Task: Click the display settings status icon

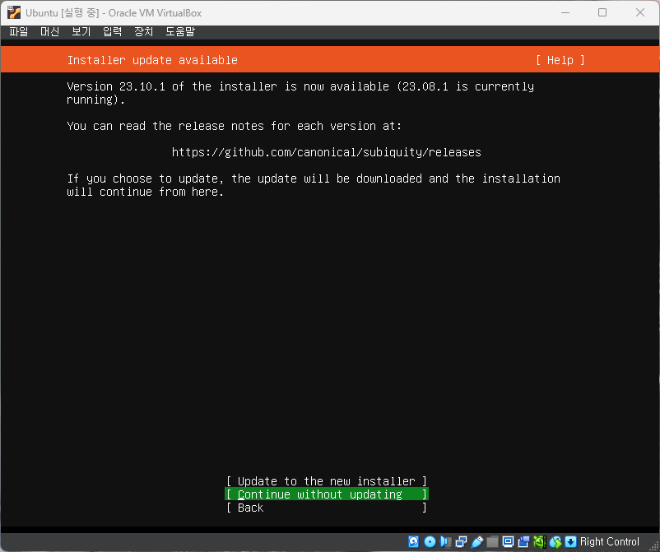Action: coord(508,542)
